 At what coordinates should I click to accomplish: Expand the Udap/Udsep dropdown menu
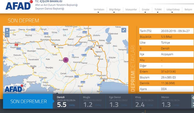[173, 9]
